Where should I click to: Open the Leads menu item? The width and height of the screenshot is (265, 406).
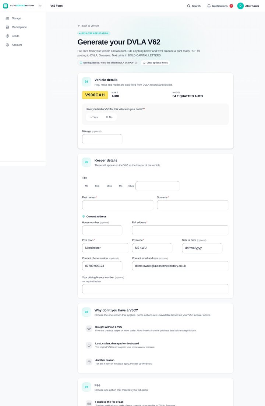click(x=23, y=36)
